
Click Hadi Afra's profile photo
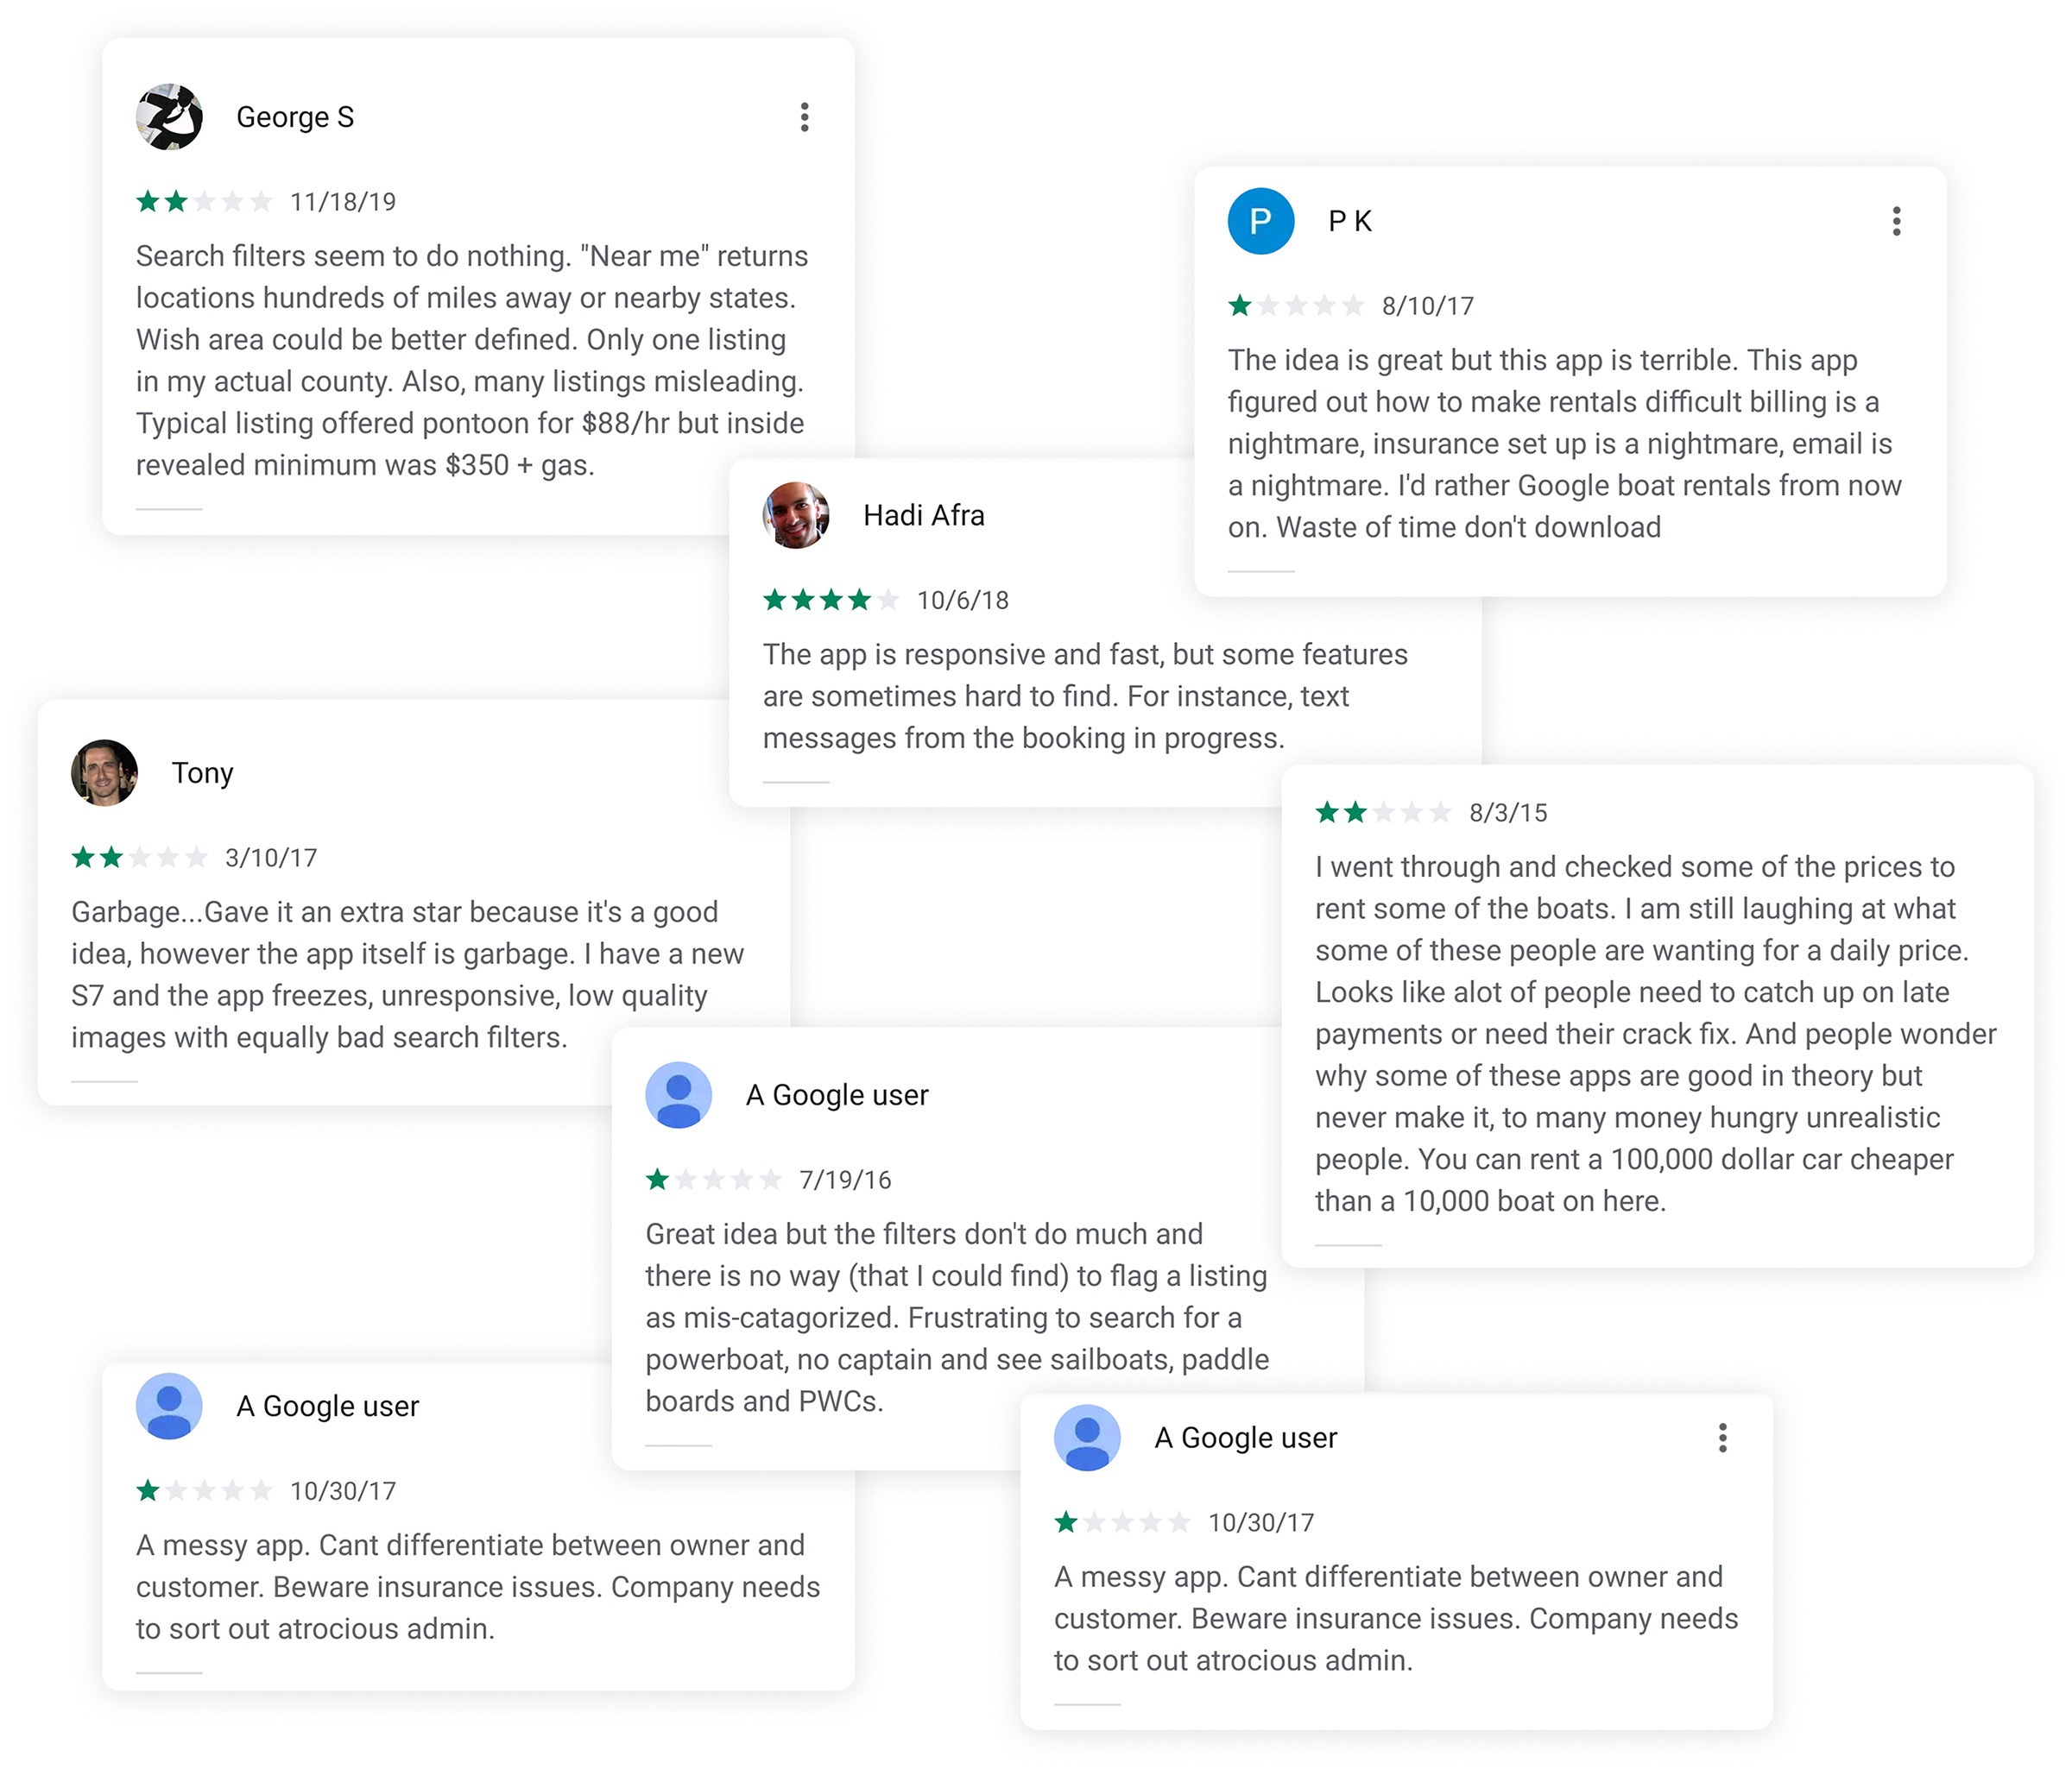[796, 516]
